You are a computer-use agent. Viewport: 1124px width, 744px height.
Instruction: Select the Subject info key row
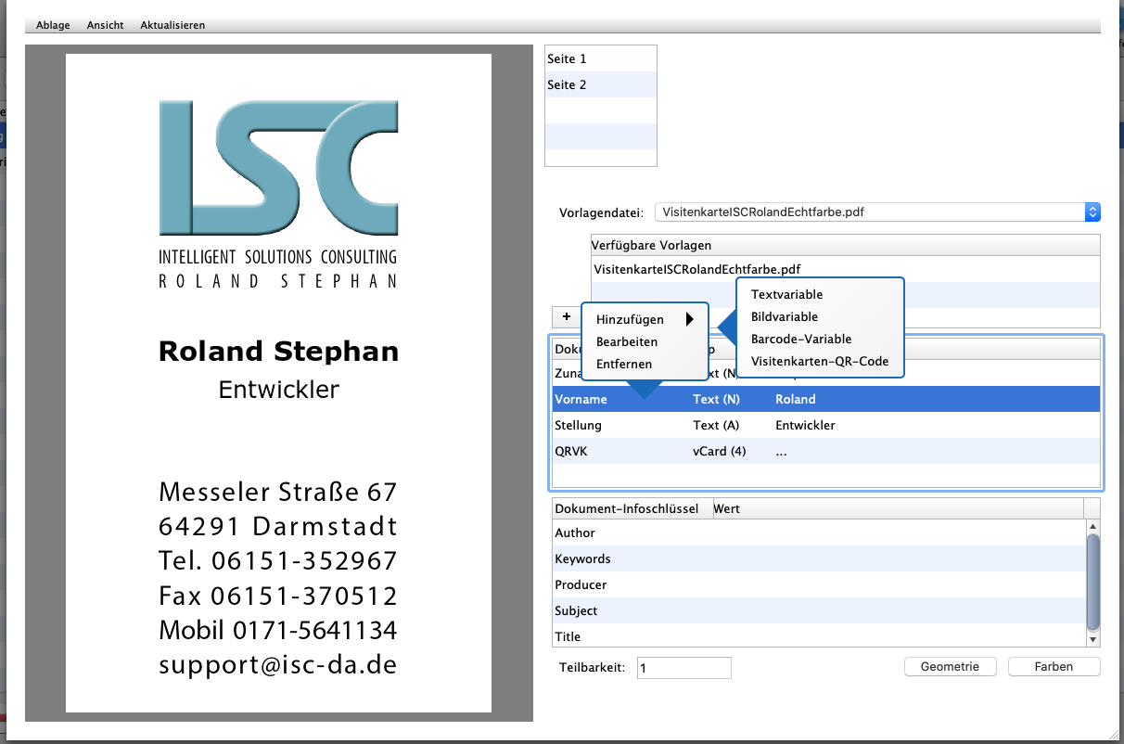818,610
